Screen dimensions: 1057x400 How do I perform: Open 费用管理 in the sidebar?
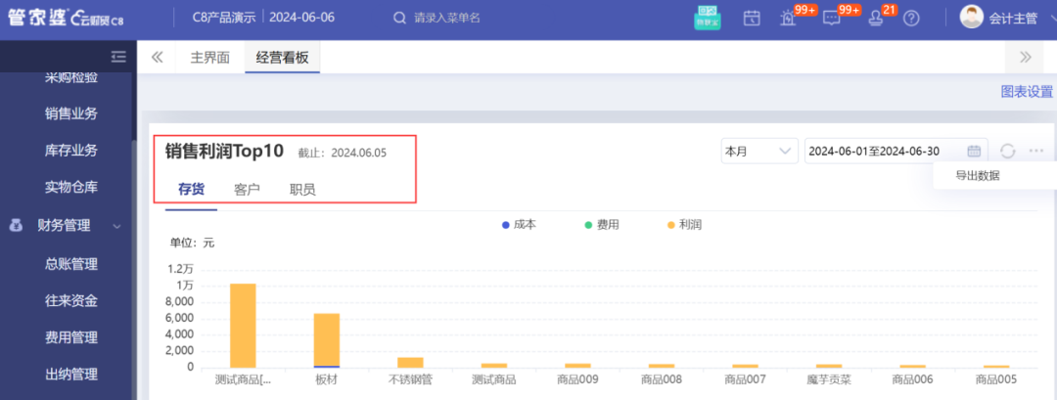click(70, 337)
